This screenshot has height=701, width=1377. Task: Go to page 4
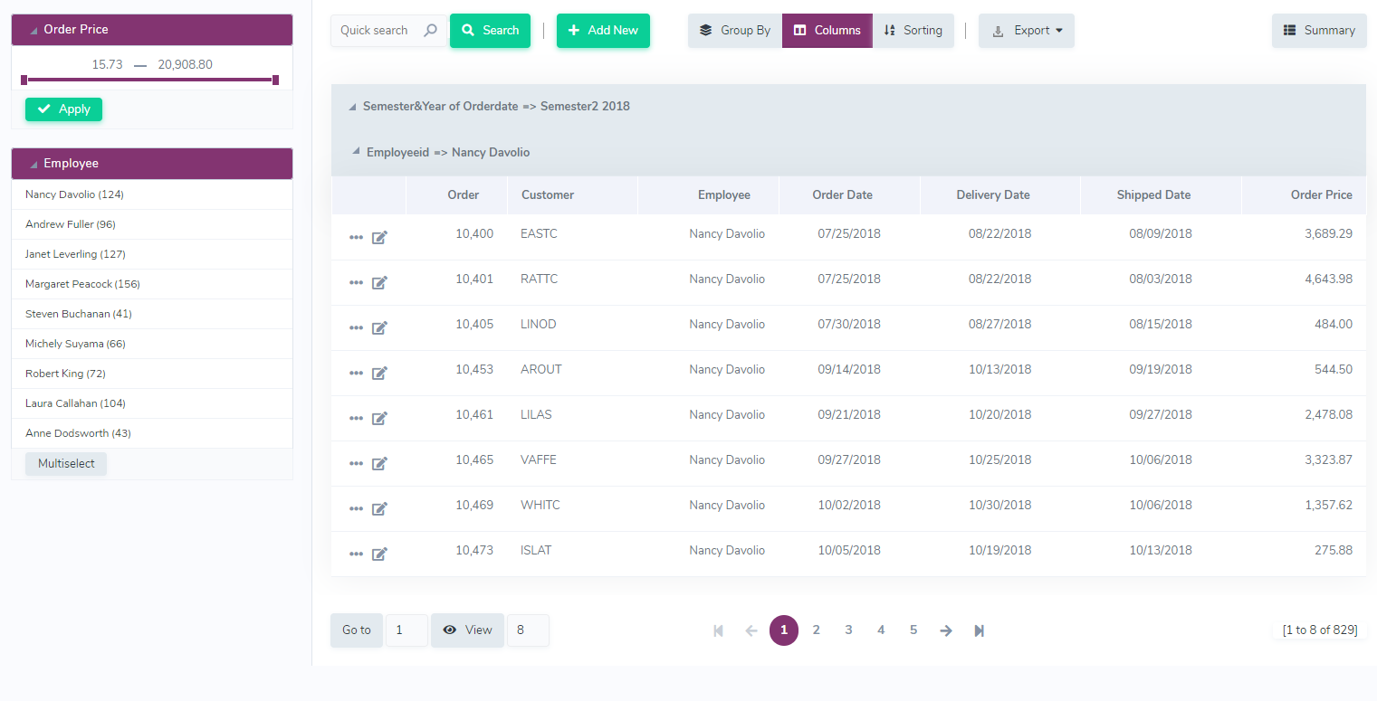click(x=881, y=630)
